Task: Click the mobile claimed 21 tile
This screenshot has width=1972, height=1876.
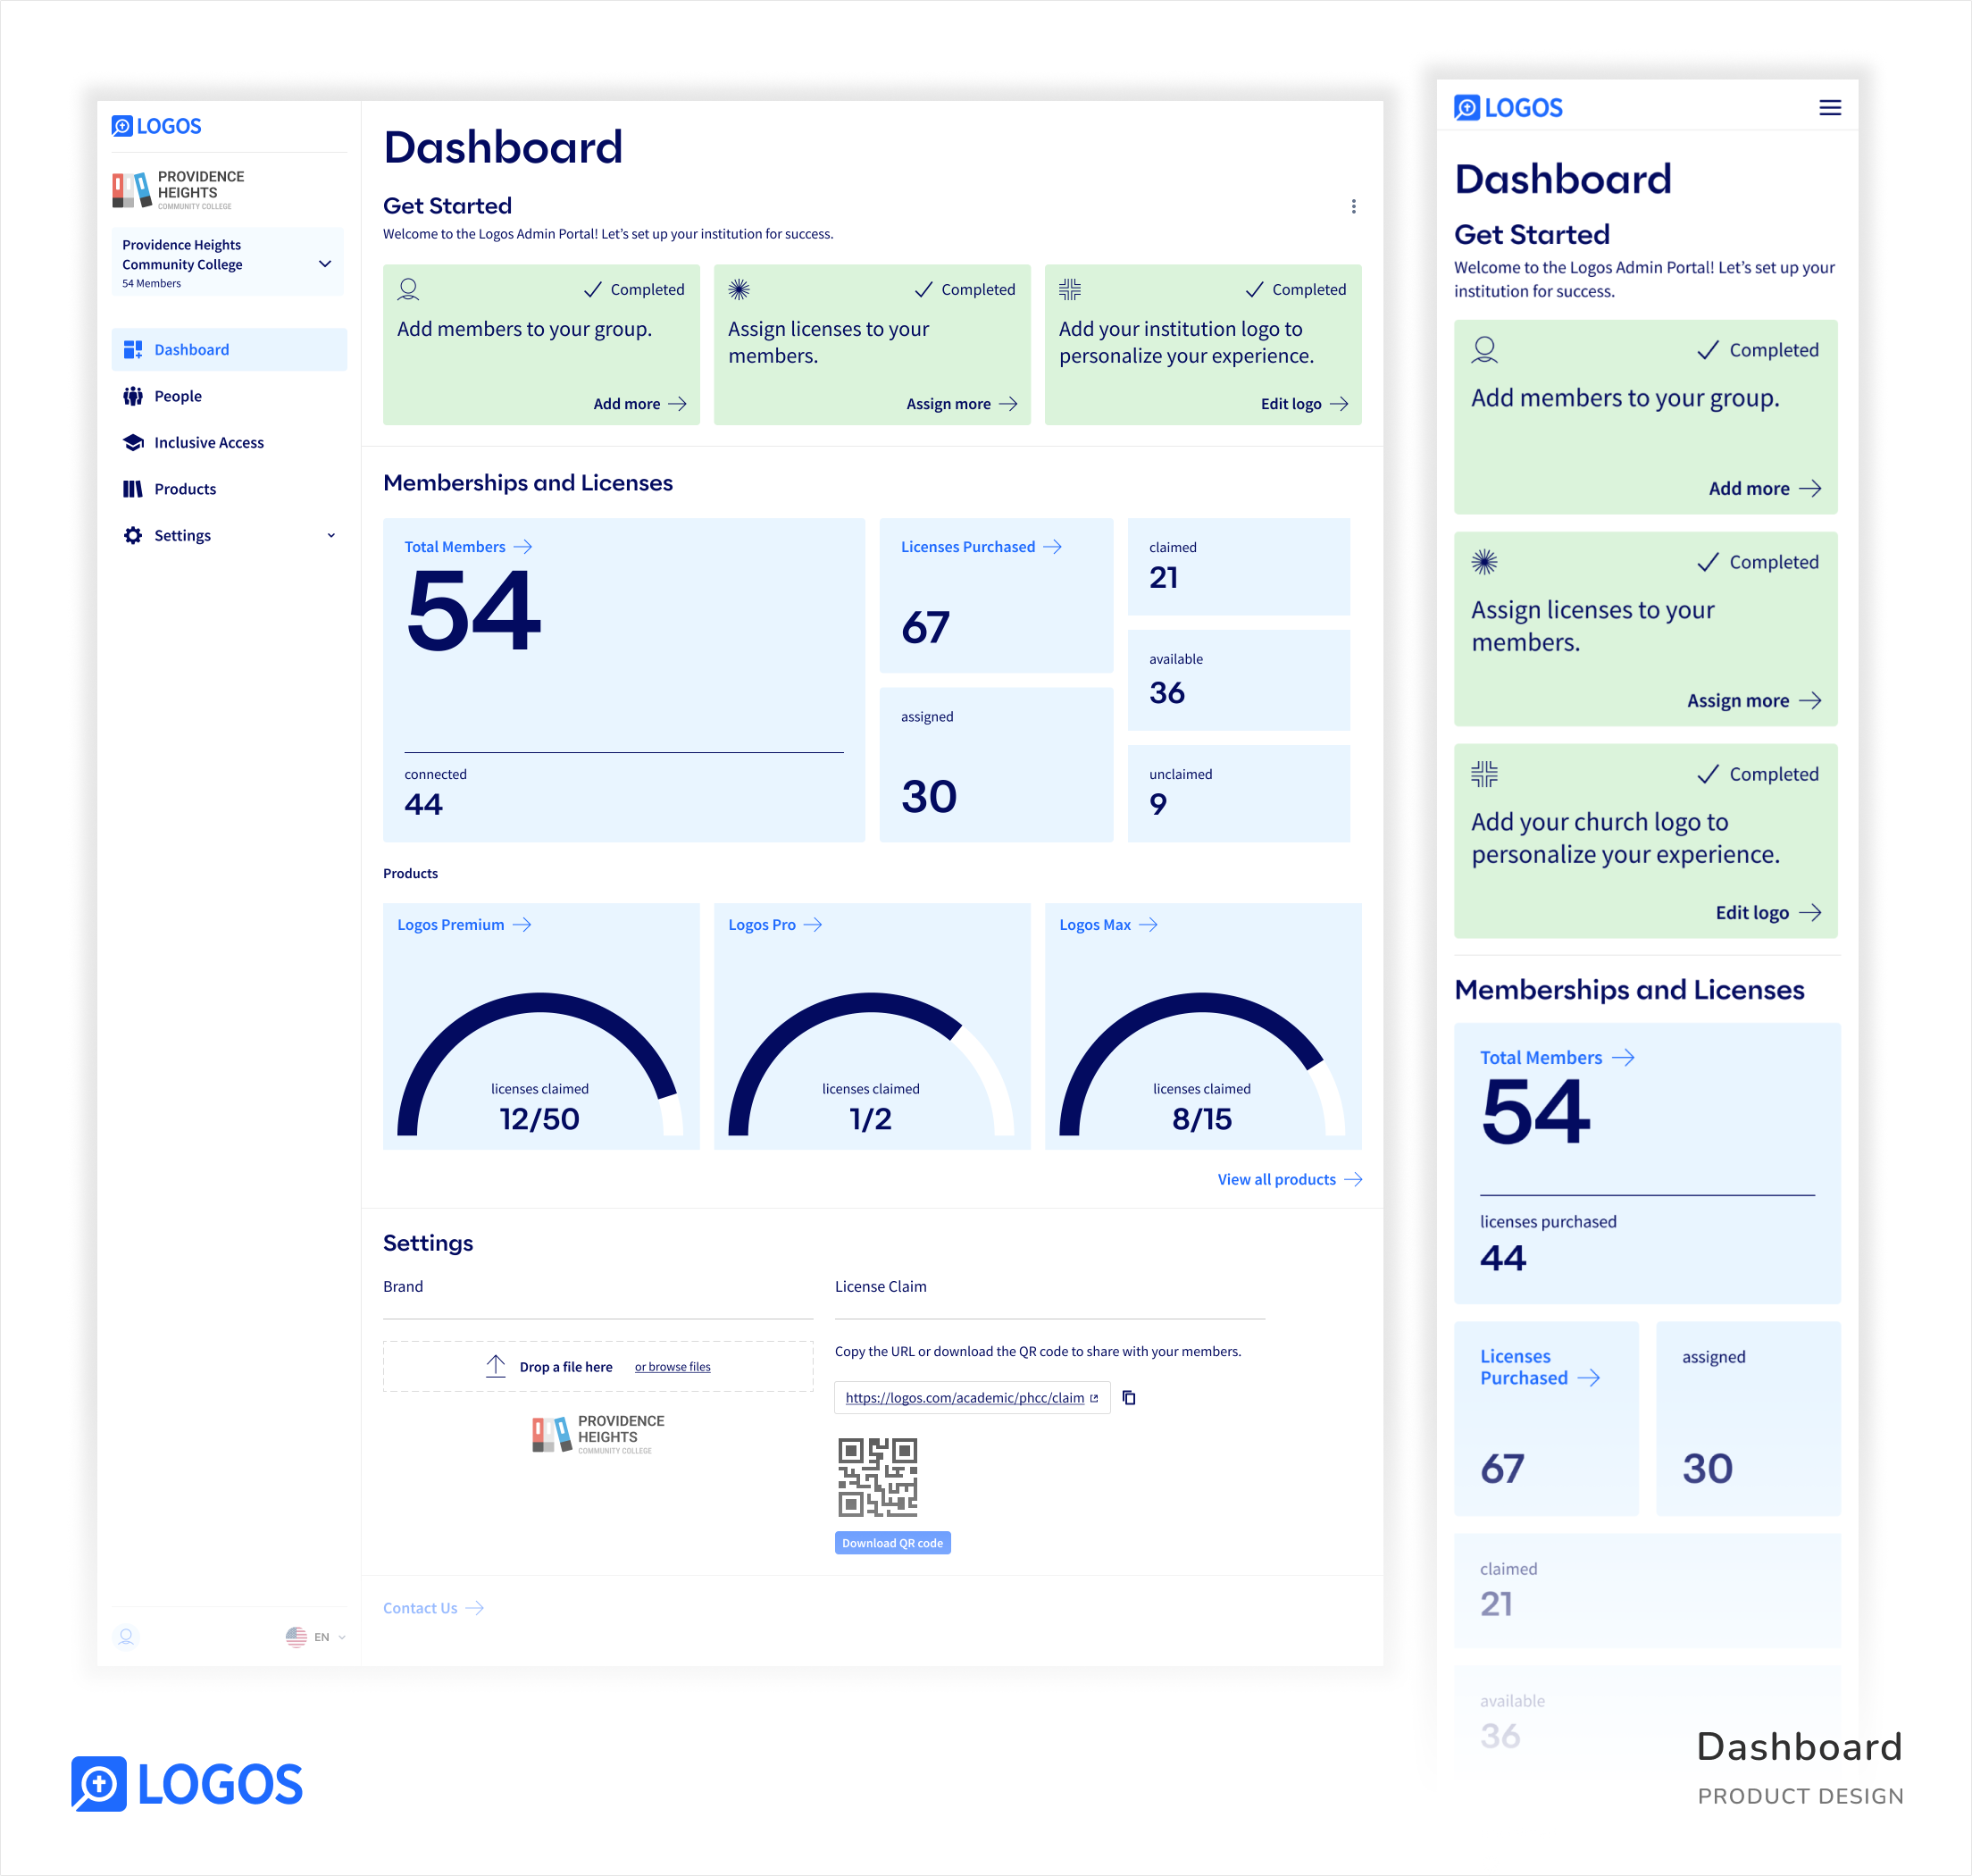Action: [x=1646, y=1590]
